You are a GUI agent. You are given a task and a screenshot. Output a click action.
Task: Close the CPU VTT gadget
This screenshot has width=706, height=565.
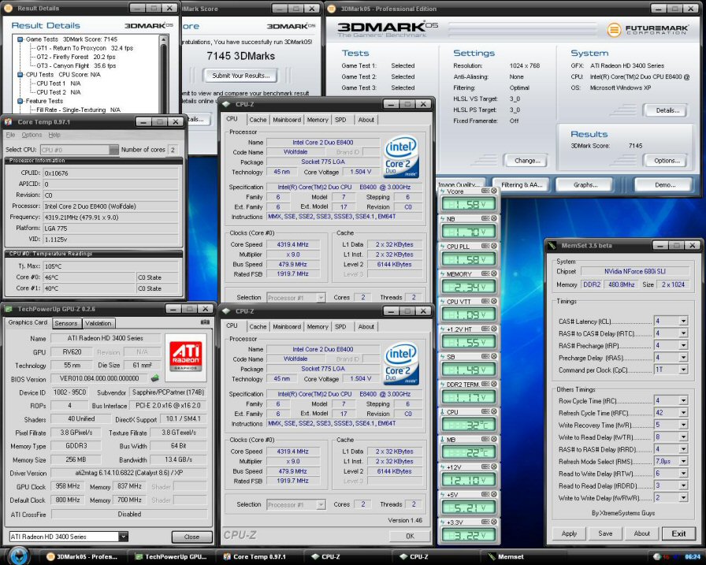click(x=494, y=301)
